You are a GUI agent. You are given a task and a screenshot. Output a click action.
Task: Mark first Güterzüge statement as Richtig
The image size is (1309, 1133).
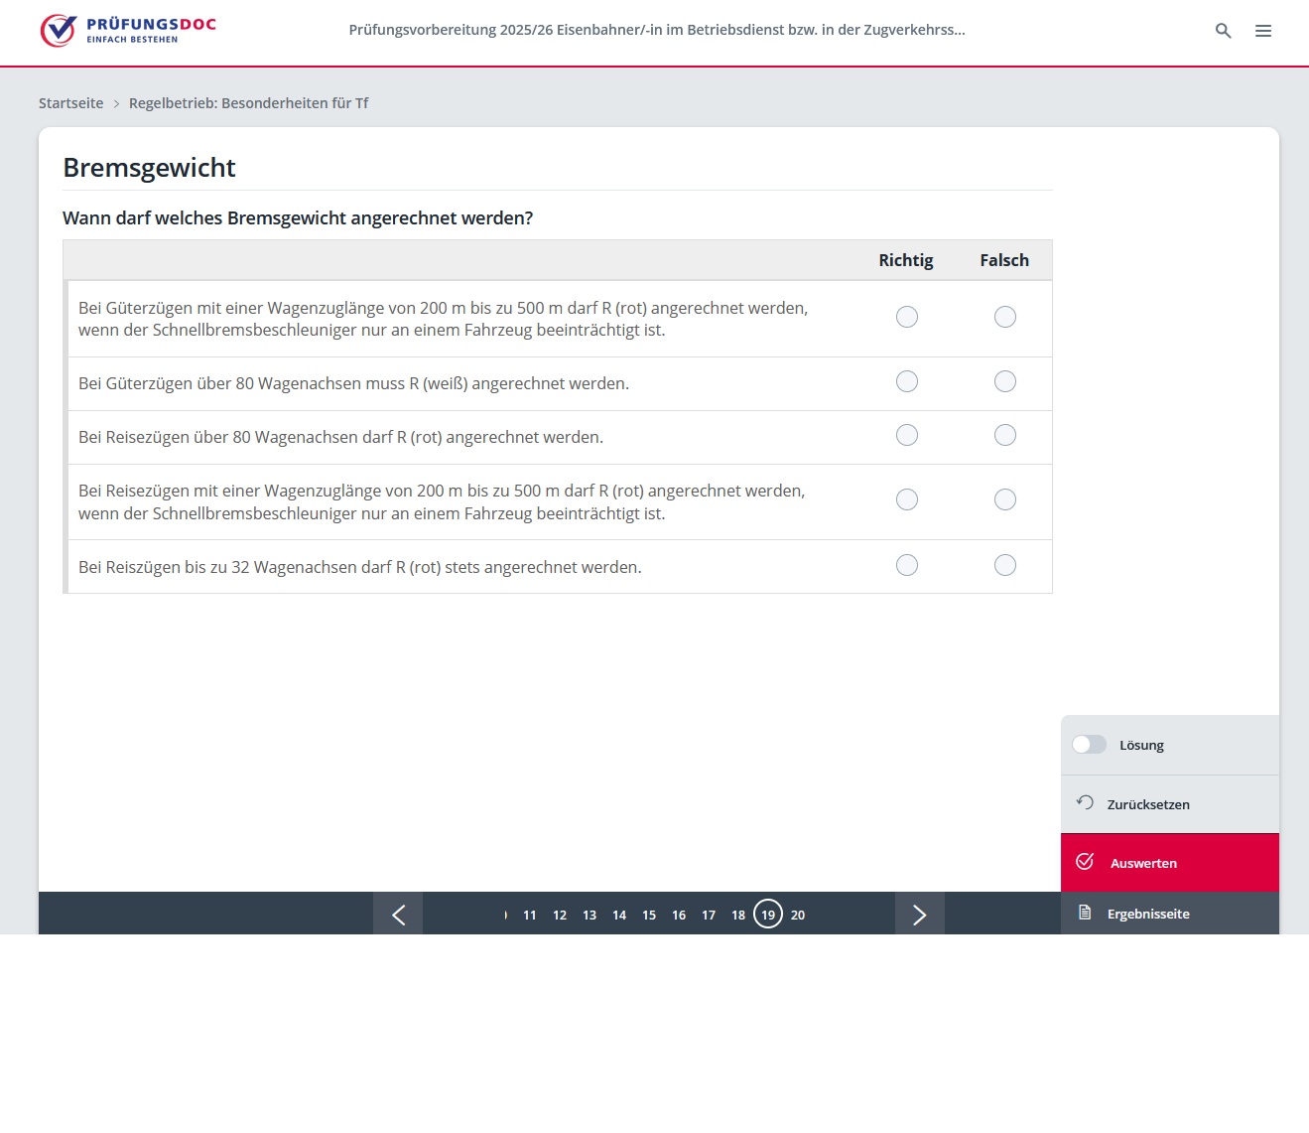tap(906, 317)
